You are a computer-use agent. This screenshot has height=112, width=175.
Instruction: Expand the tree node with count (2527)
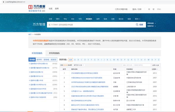click(x=29, y=81)
